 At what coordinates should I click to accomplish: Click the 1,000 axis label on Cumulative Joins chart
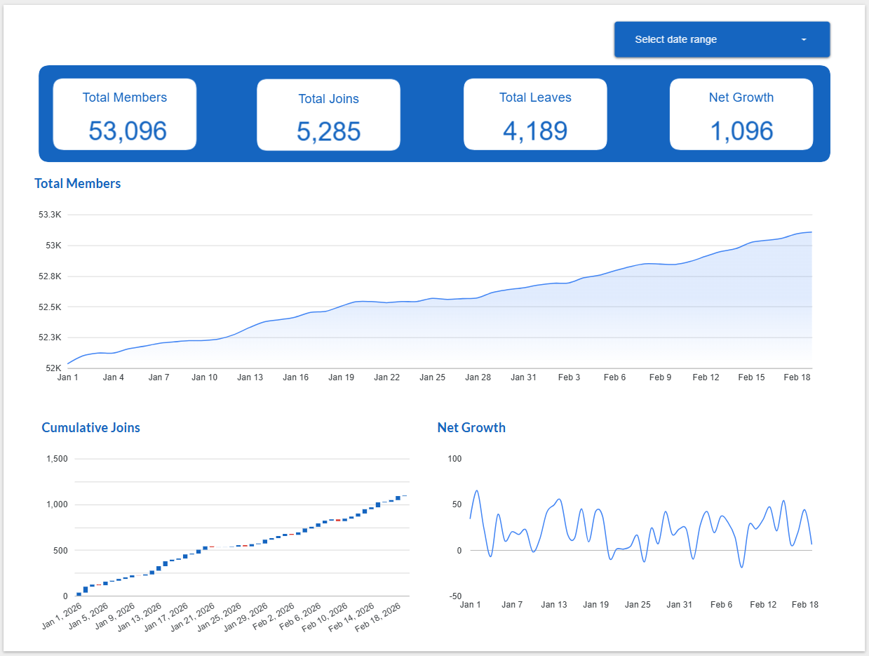pyautogui.click(x=57, y=504)
